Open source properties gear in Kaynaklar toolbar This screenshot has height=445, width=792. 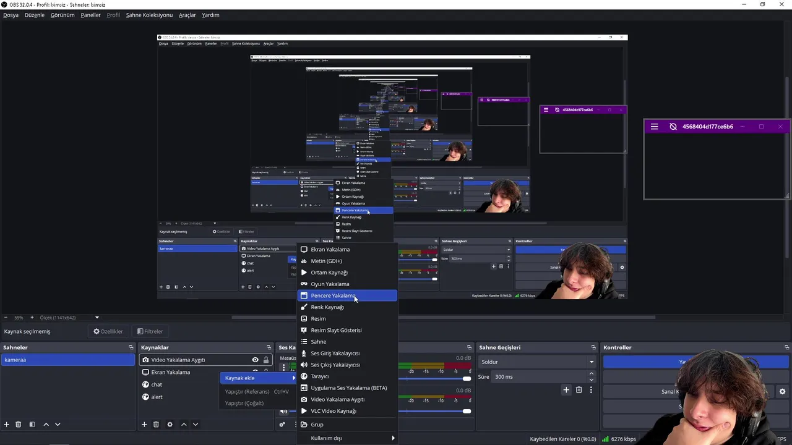click(170, 425)
